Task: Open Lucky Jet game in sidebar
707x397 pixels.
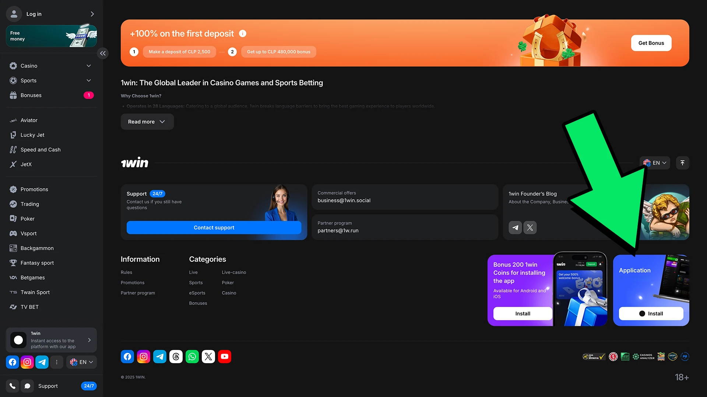Action: (x=51, y=135)
